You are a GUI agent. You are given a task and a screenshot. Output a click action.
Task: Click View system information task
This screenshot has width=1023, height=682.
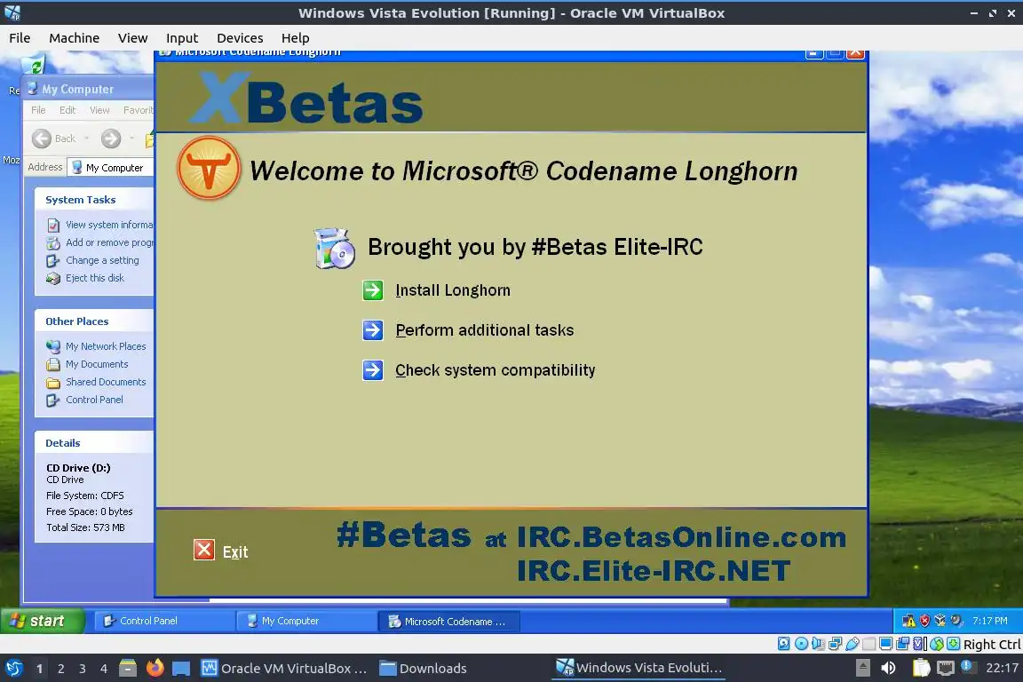(x=99, y=225)
